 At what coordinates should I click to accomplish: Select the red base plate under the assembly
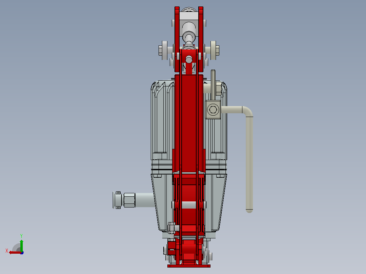189,266
